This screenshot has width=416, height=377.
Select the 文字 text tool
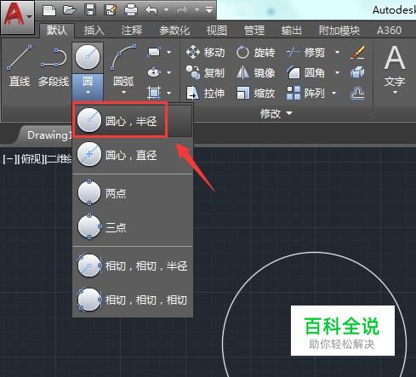point(395,66)
